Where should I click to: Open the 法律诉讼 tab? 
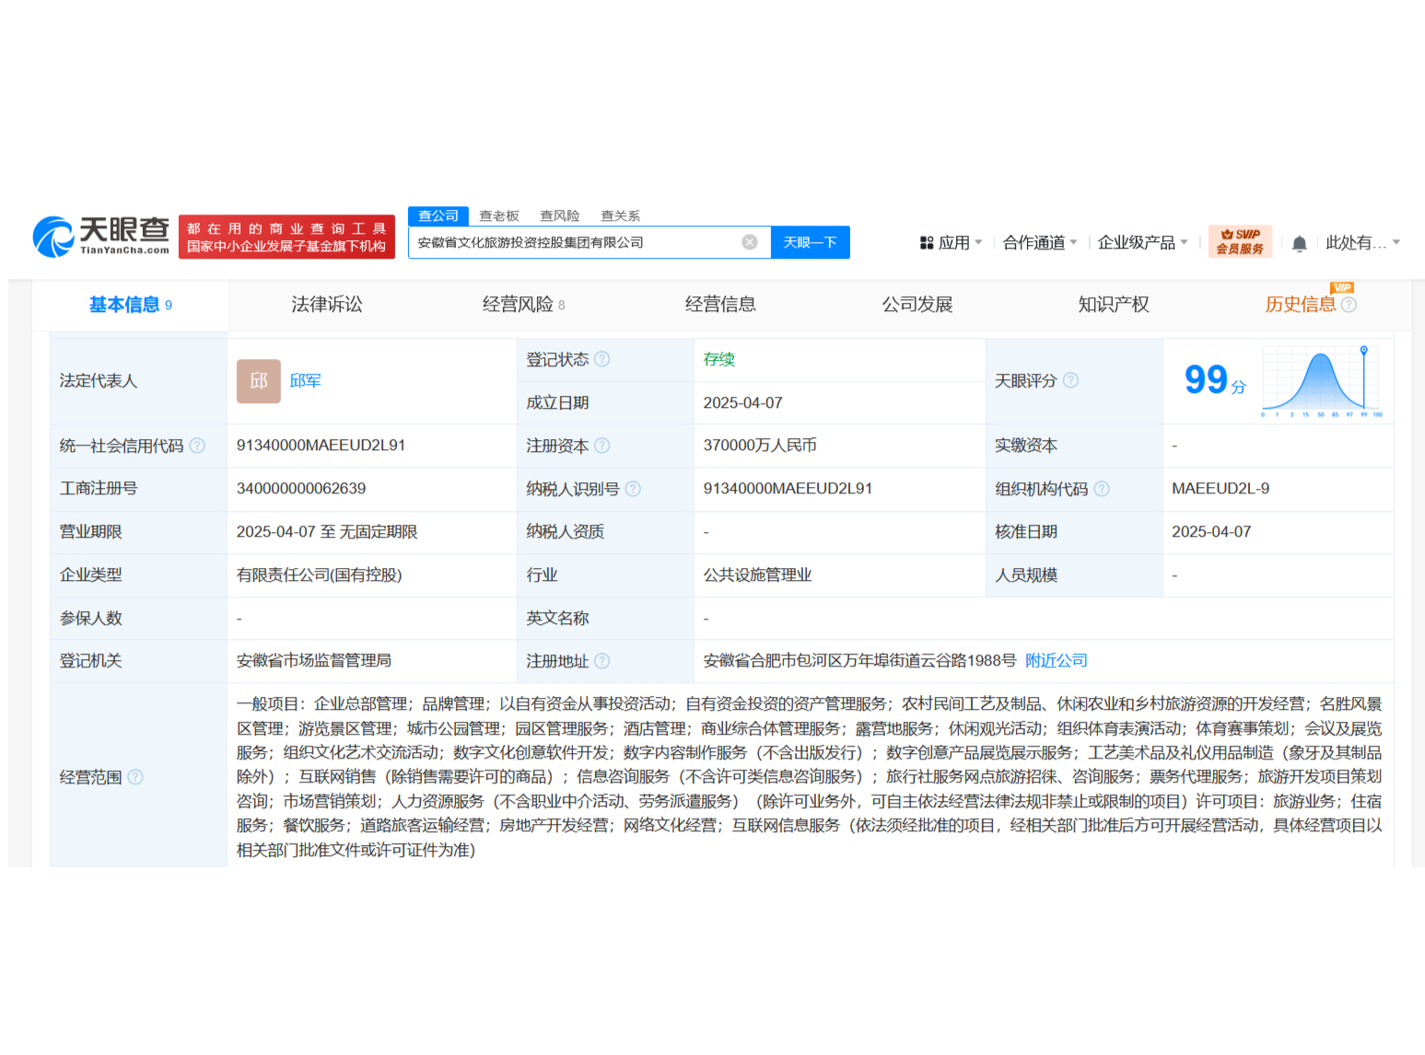327,305
